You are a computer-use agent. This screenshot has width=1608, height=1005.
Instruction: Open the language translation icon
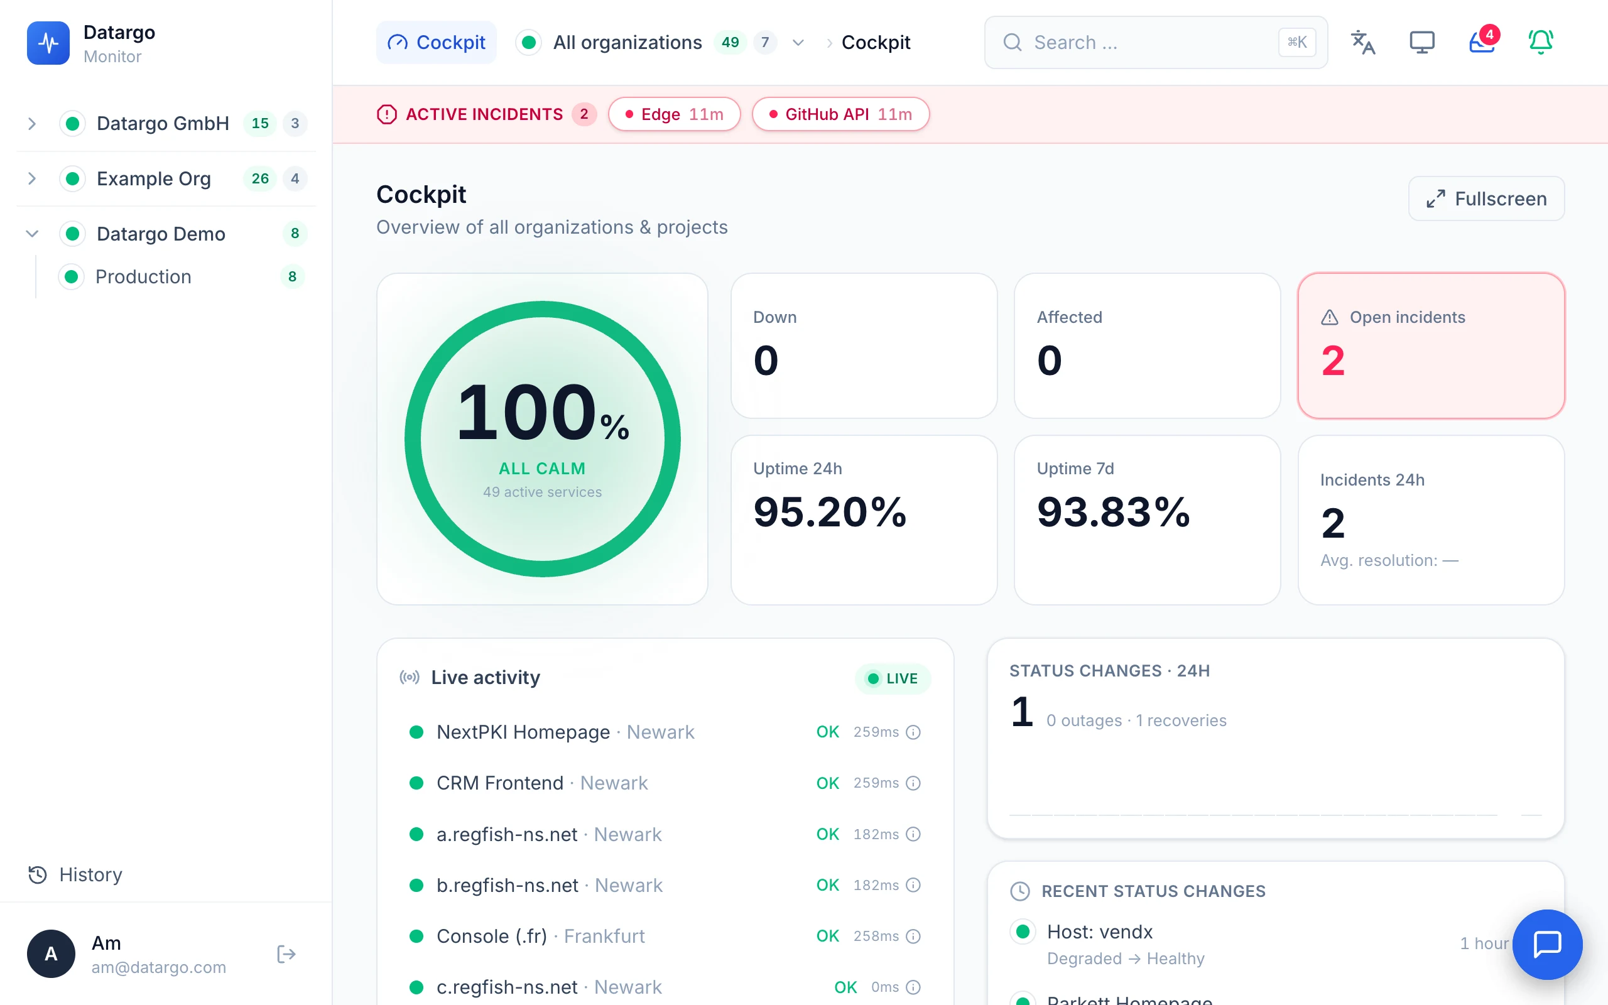pyautogui.click(x=1362, y=43)
